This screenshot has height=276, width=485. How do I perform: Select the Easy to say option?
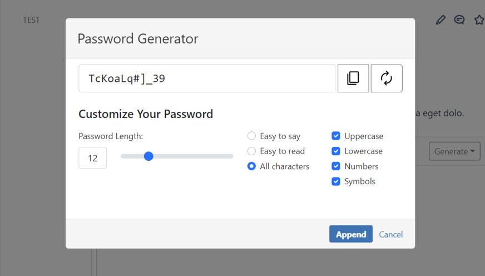(252, 136)
